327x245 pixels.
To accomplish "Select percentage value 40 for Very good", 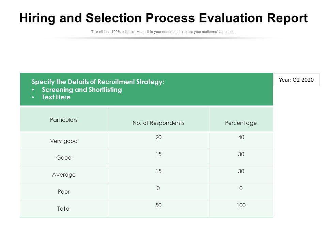I will click(241, 137).
